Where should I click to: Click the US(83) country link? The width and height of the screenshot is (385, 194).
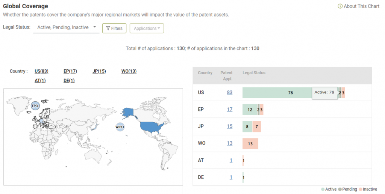pos(41,71)
